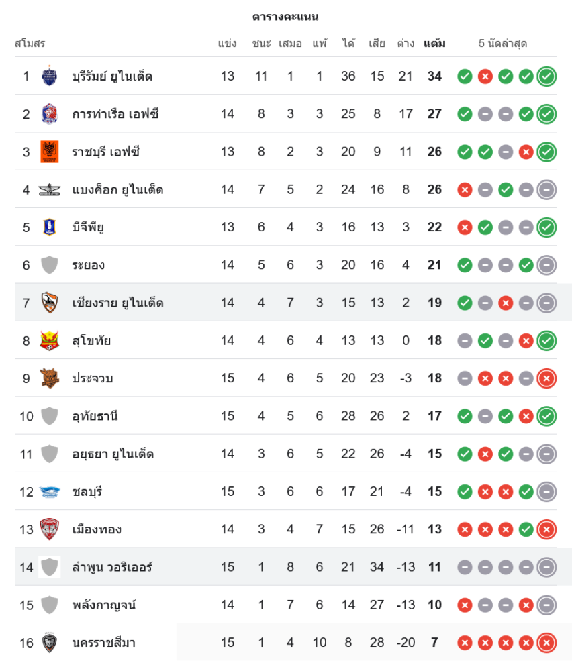Click พลังกาญจน์'s latest draw result circle

pos(546,605)
